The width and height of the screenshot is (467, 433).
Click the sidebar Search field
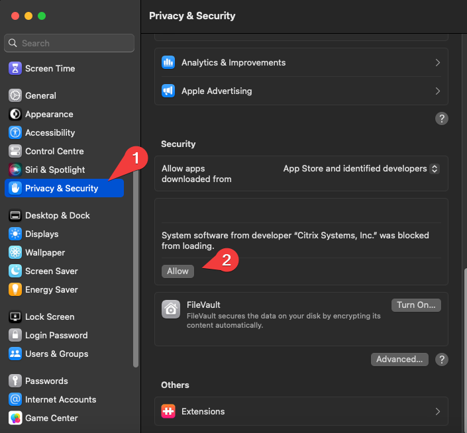coord(69,43)
